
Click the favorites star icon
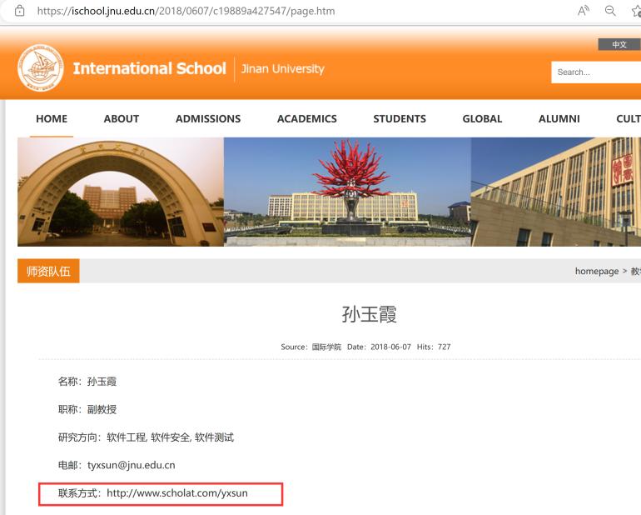pos(634,9)
